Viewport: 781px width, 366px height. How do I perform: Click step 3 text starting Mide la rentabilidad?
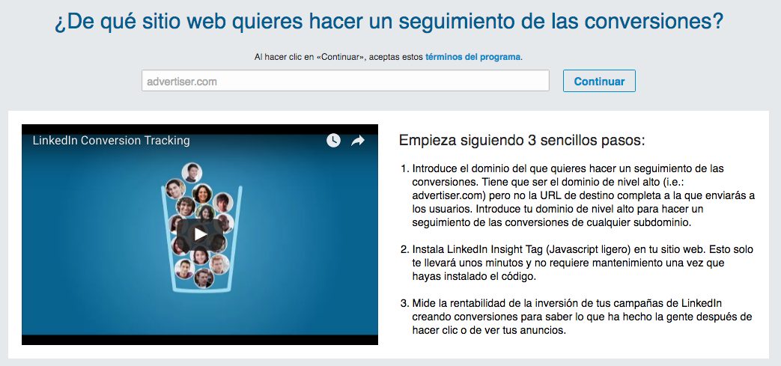pyautogui.click(x=582, y=317)
